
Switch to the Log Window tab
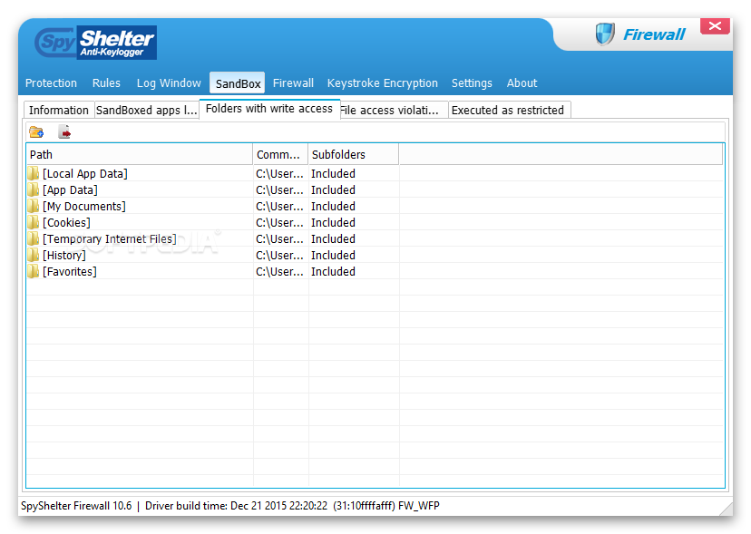[169, 83]
